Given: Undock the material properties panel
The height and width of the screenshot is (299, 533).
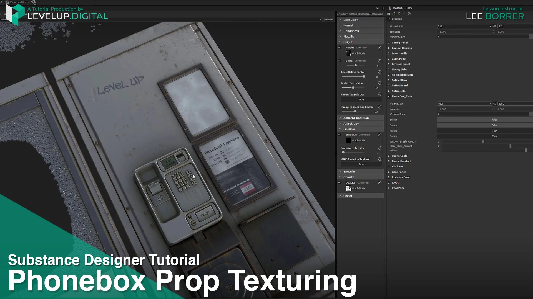Looking at the screenshot, I should point(378,8).
